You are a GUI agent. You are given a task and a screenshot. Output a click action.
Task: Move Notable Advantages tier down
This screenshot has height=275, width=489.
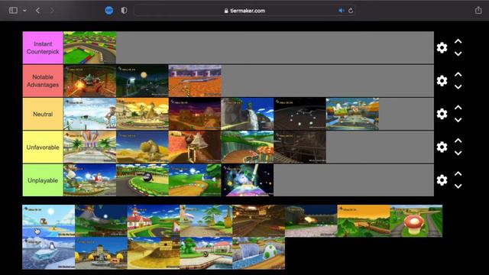coord(458,86)
